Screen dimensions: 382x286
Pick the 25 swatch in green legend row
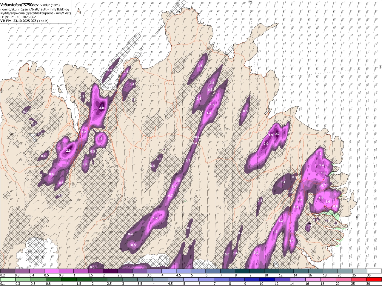coord(359,279)
